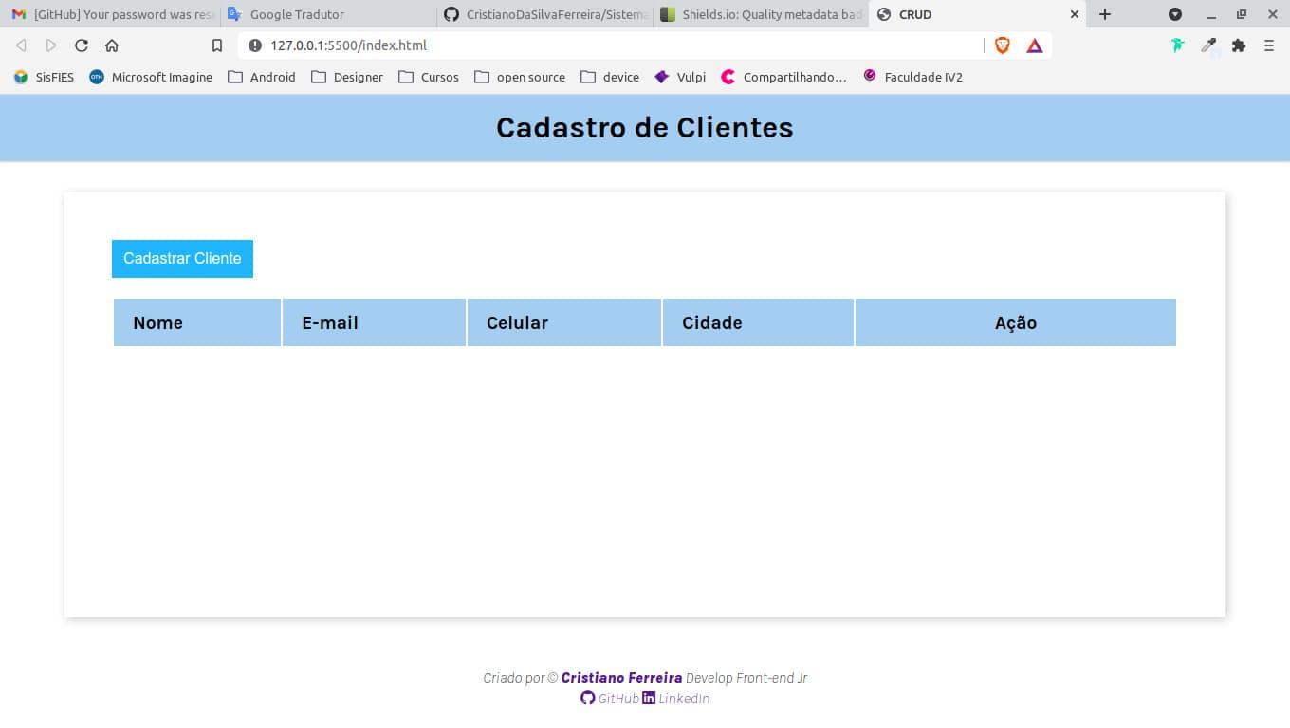The image size is (1290, 728).
Task: Open Brave Shields lion icon
Action: pyautogui.click(x=1003, y=45)
